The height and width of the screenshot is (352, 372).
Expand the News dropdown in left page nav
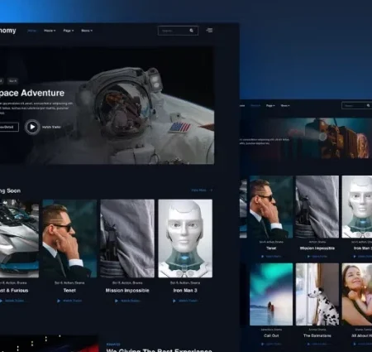(87, 31)
